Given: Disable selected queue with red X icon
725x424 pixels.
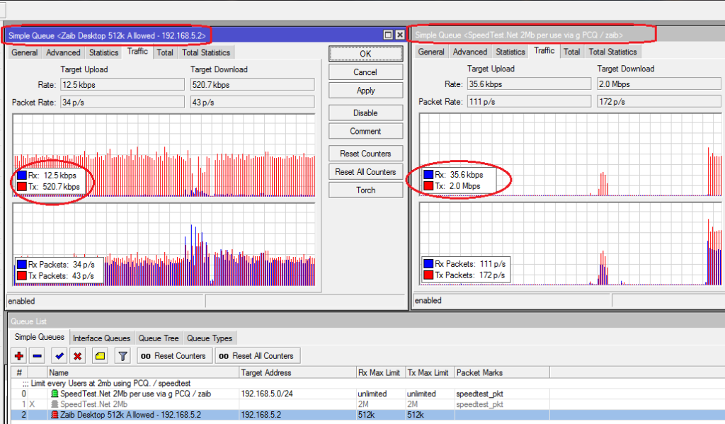Looking at the screenshot, I should [x=78, y=356].
